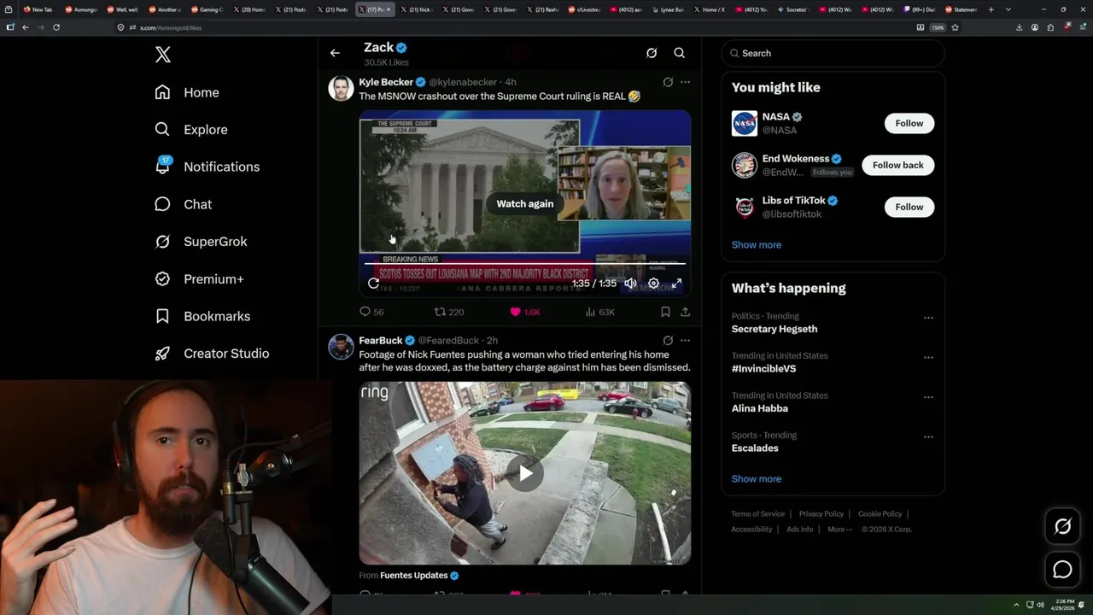Reply to Kyle Becker post (56 replies)
1093x615 pixels.
pyautogui.click(x=371, y=312)
